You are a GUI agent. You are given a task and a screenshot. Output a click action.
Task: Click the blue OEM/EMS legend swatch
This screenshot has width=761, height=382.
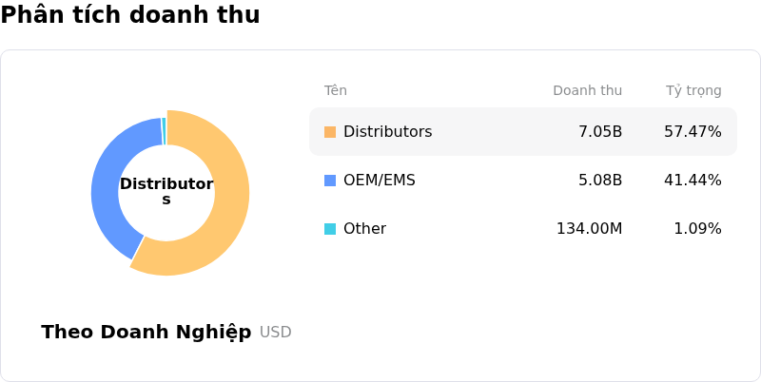[x=330, y=181]
